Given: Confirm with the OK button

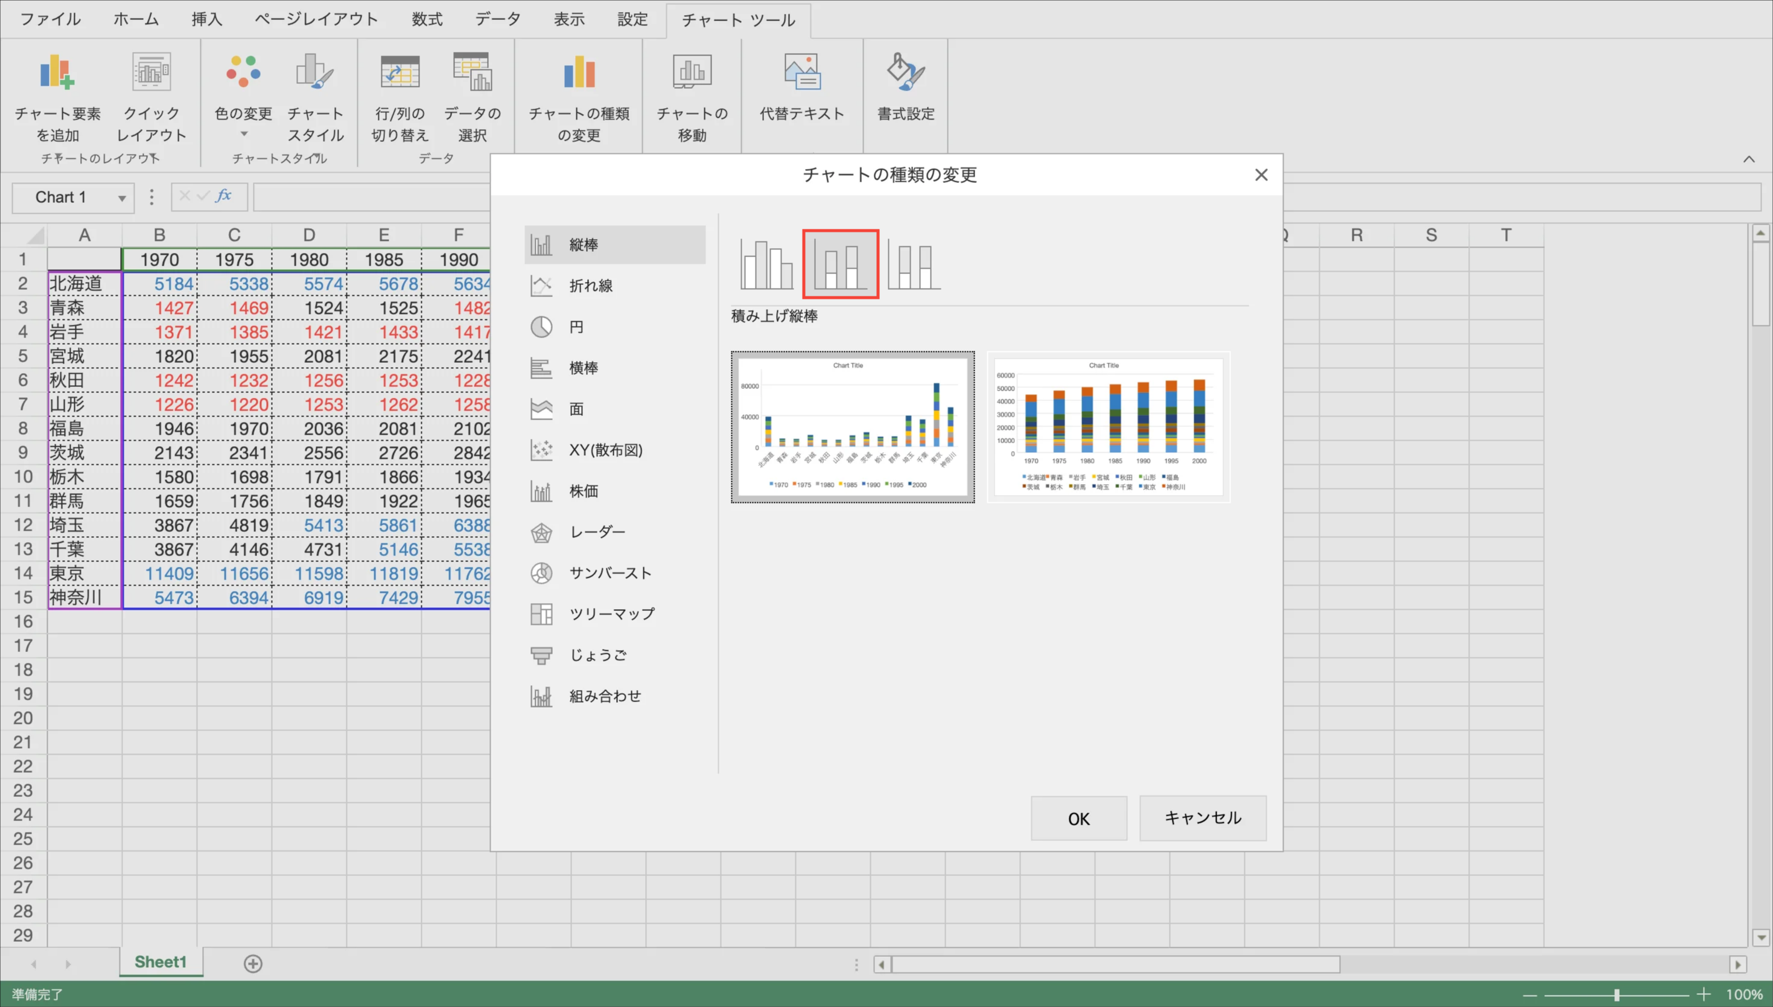Looking at the screenshot, I should point(1078,818).
